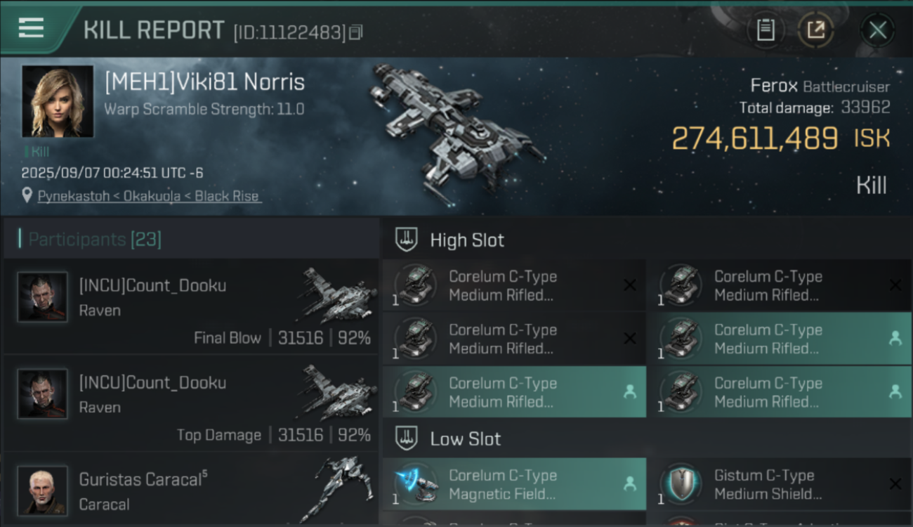Select the Participants [23] tab
This screenshot has width=913, height=527.
95,240
